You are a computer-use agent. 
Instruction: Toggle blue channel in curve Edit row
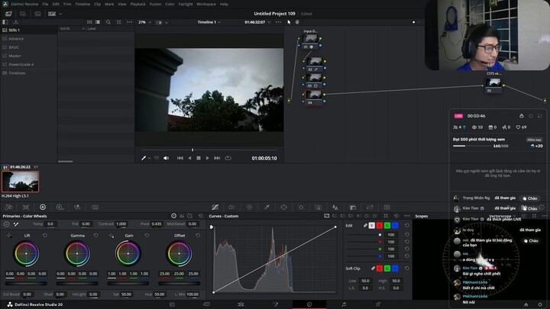(395, 226)
